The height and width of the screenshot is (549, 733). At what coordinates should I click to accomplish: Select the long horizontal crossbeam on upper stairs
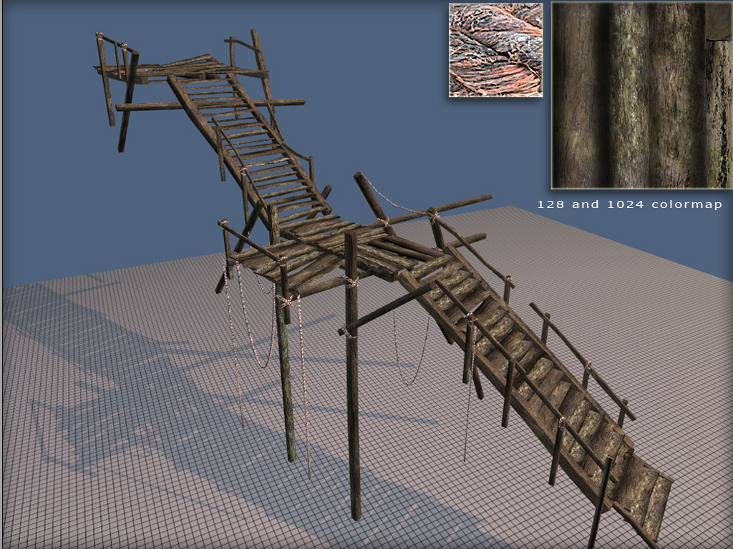tap(208, 105)
